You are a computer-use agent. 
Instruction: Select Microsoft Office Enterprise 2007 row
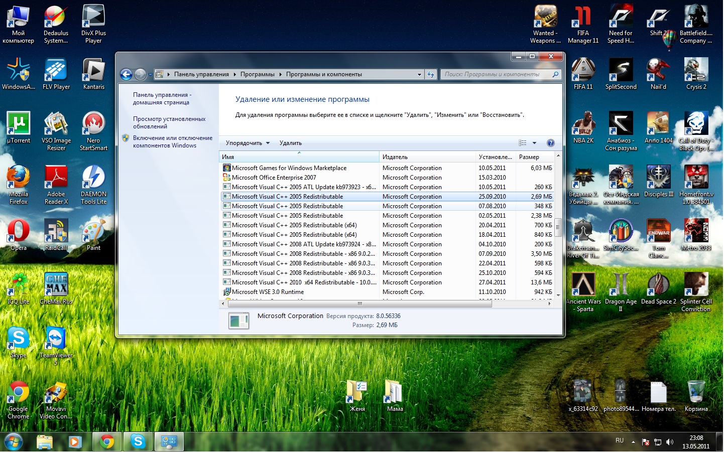click(387, 178)
